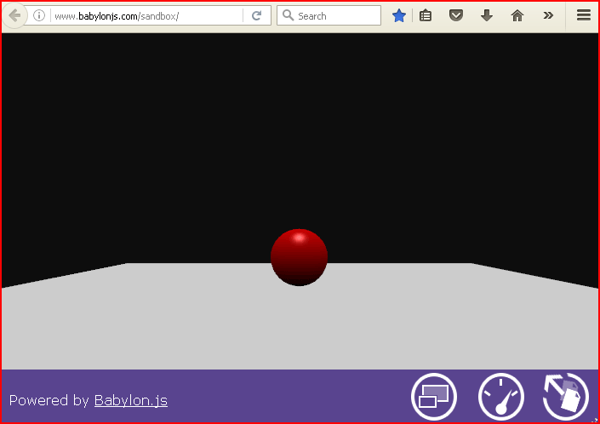Expand more toolbar tools chevron
The image size is (600, 424).
548,15
